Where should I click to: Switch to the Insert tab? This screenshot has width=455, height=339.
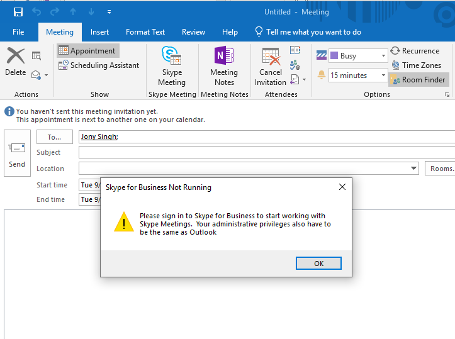99,32
